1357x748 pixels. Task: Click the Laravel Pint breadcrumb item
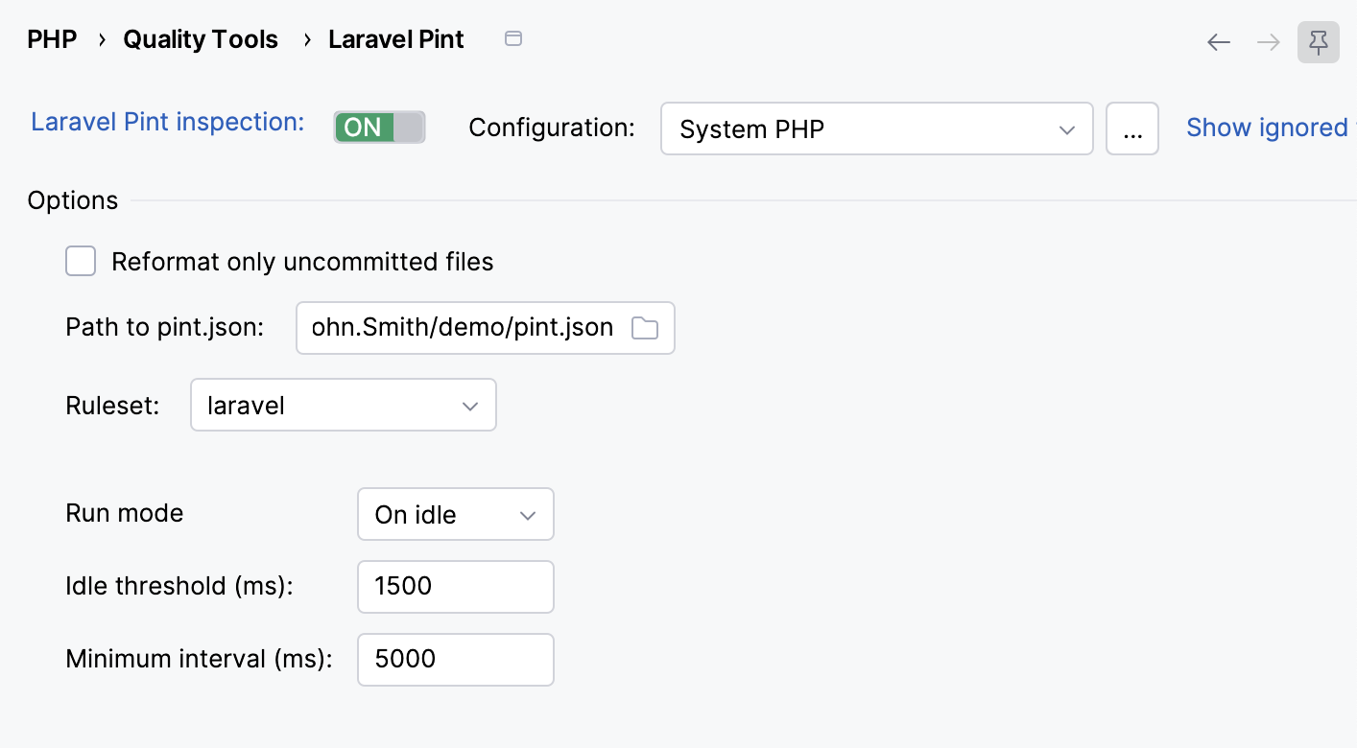click(x=396, y=39)
